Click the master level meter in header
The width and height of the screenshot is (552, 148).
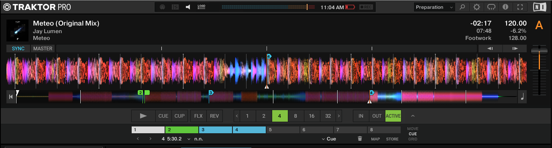pos(268,7)
